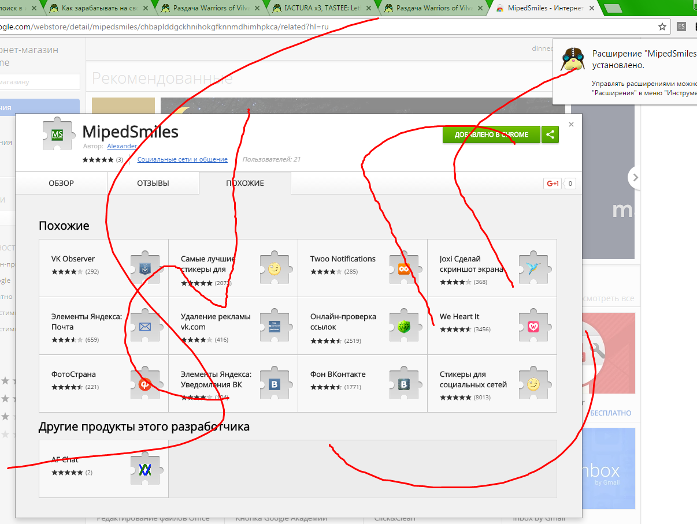Screen dimensions: 697x524
Task: Open the Twoo Notifications title
Action: pos(343,259)
